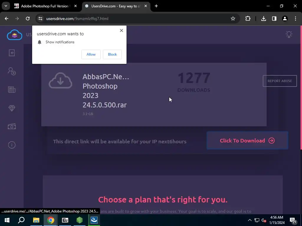The height and width of the screenshot is (226, 302).
Task: Open the premium diamond sidebar icon
Action: pos(12,108)
